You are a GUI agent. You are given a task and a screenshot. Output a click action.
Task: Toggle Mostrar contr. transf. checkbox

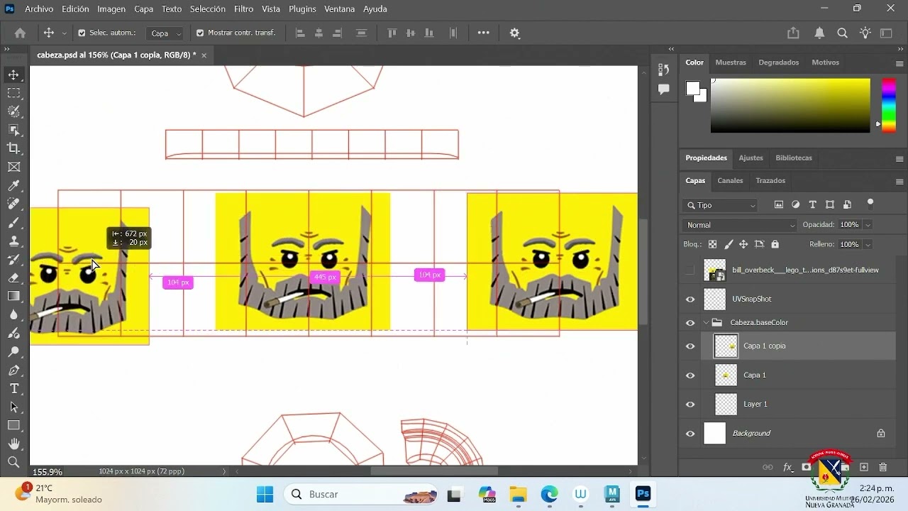pos(200,33)
